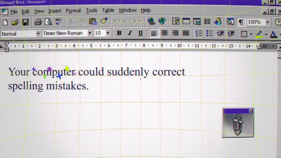Copy selection with the Copy icon

tap(82, 21)
